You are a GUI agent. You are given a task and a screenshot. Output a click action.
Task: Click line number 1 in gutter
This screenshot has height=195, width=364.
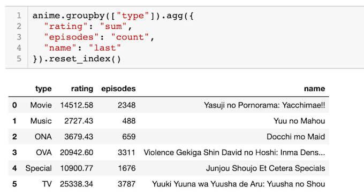(x=19, y=15)
